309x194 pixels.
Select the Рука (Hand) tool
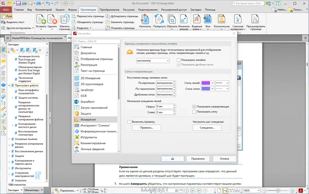(x=7, y=16)
